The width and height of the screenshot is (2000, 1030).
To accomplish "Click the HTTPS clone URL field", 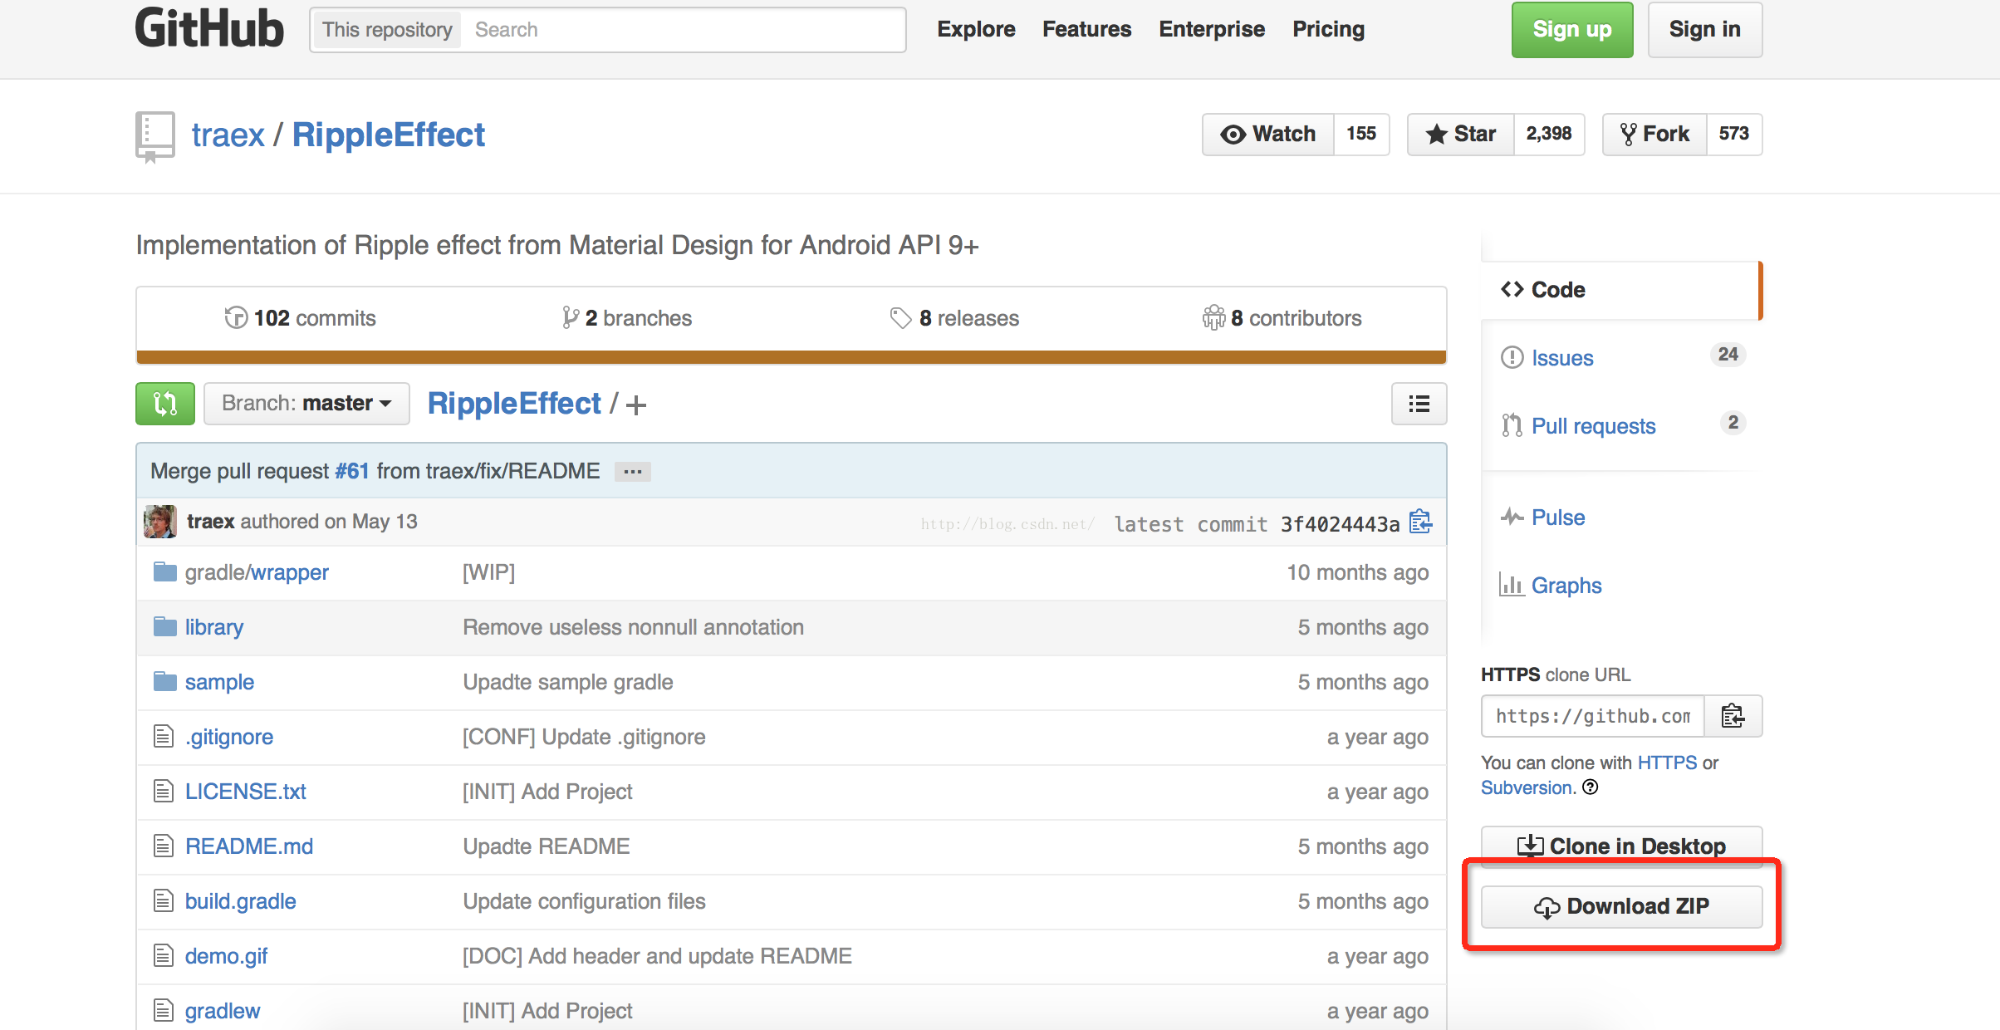I will [1593, 716].
